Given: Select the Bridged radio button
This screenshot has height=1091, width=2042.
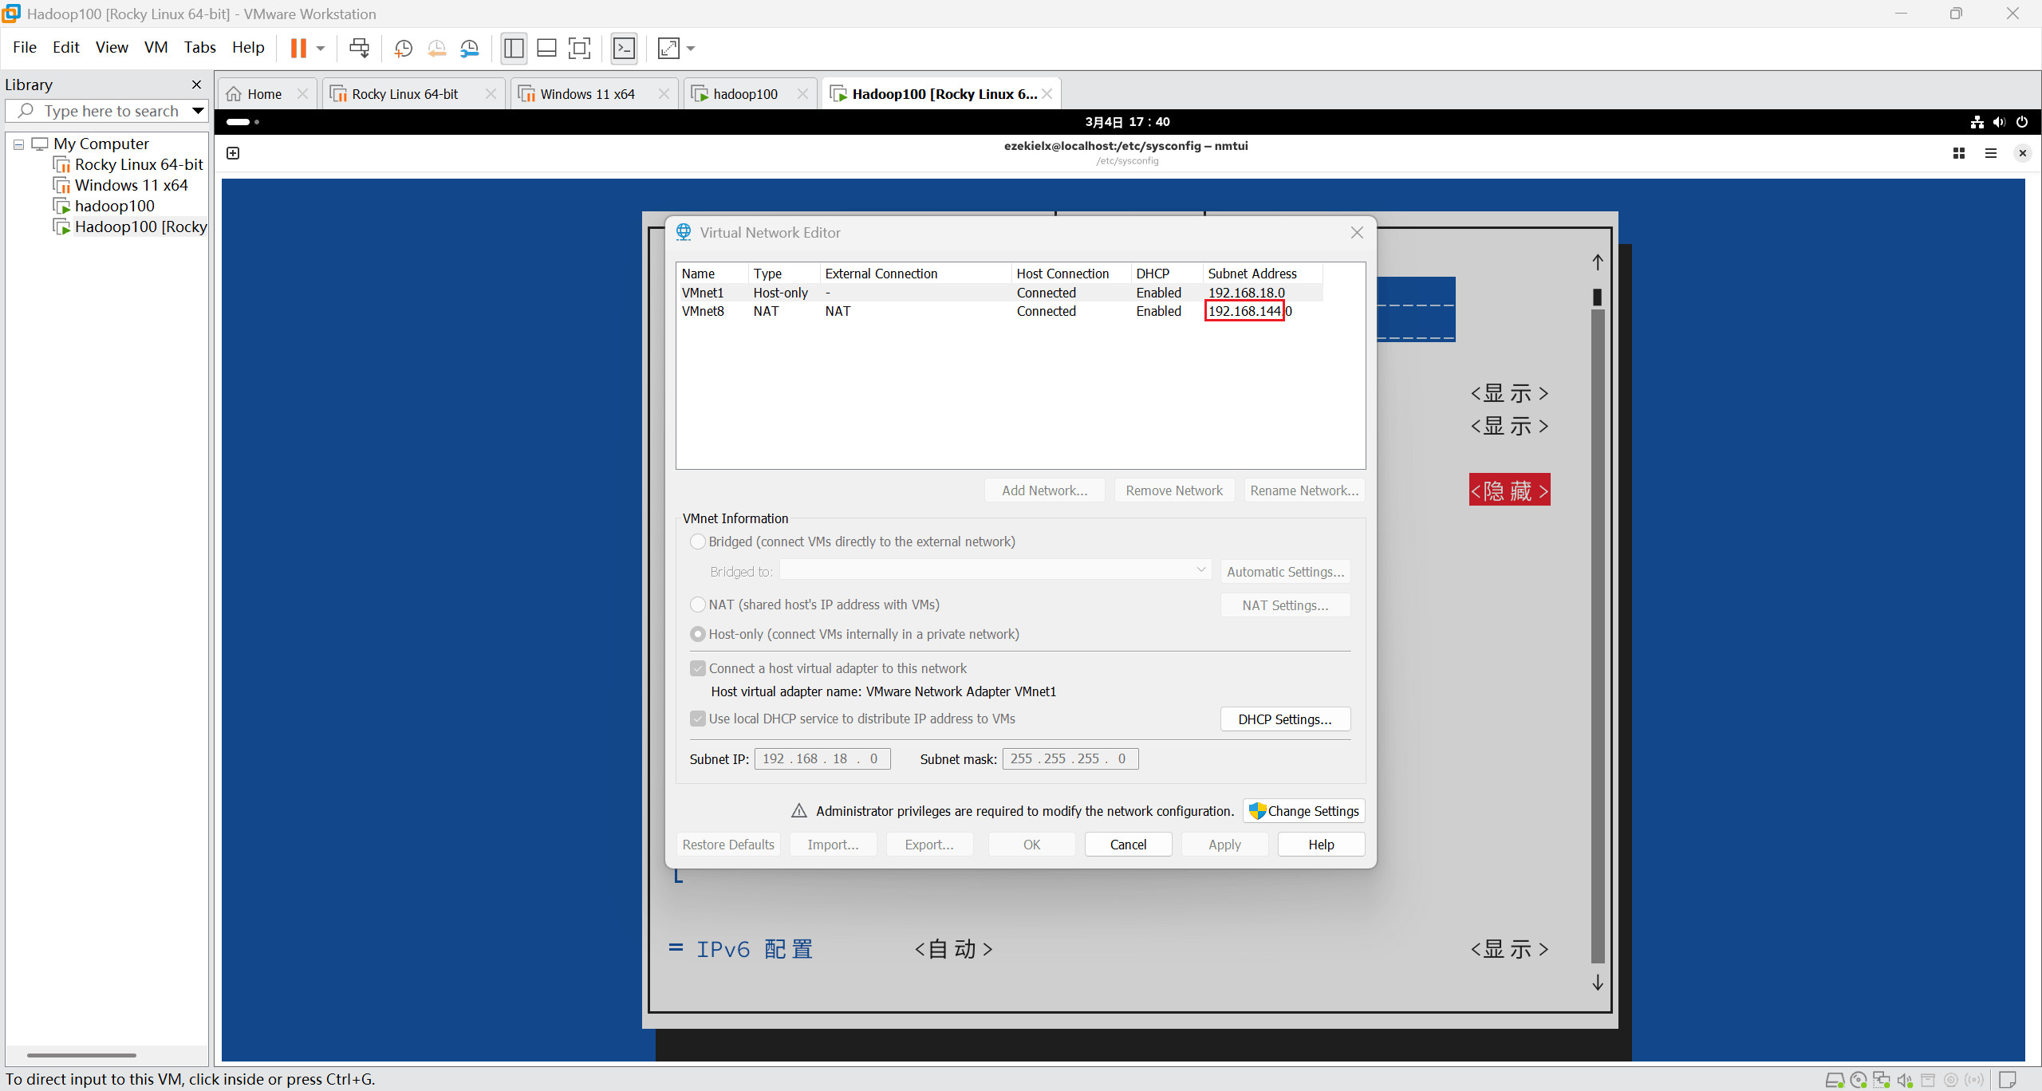Looking at the screenshot, I should click(x=698, y=542).
